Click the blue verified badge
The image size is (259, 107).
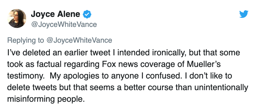(x=87, y=14)
